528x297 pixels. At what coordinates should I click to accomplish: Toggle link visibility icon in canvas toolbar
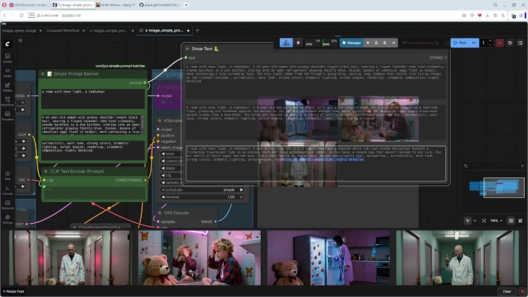[520, 221]
